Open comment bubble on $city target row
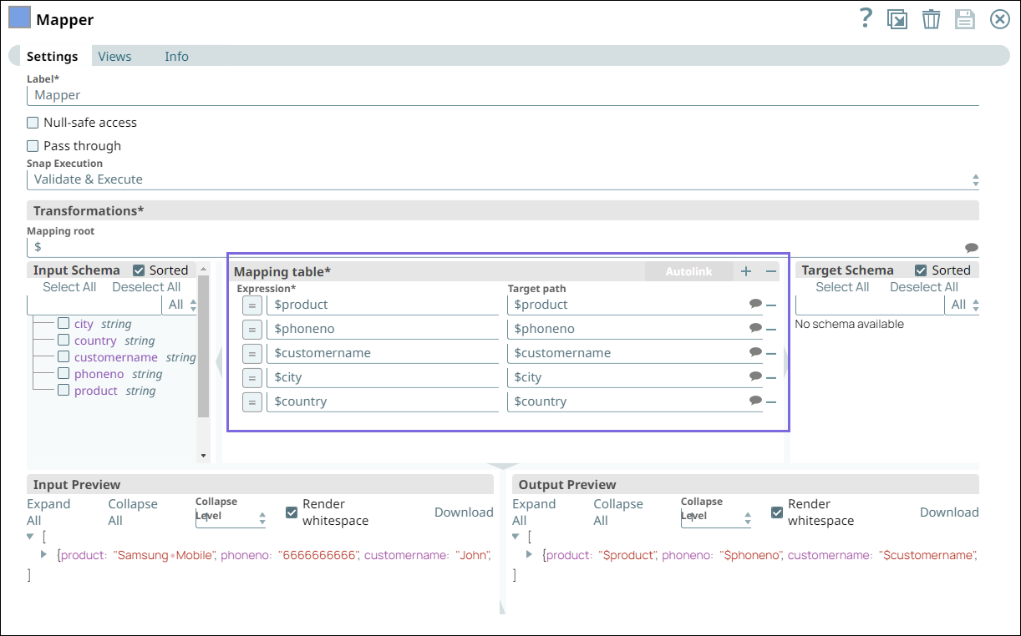This screenshot has height=636, width=1021. click(x=755, y=376)
